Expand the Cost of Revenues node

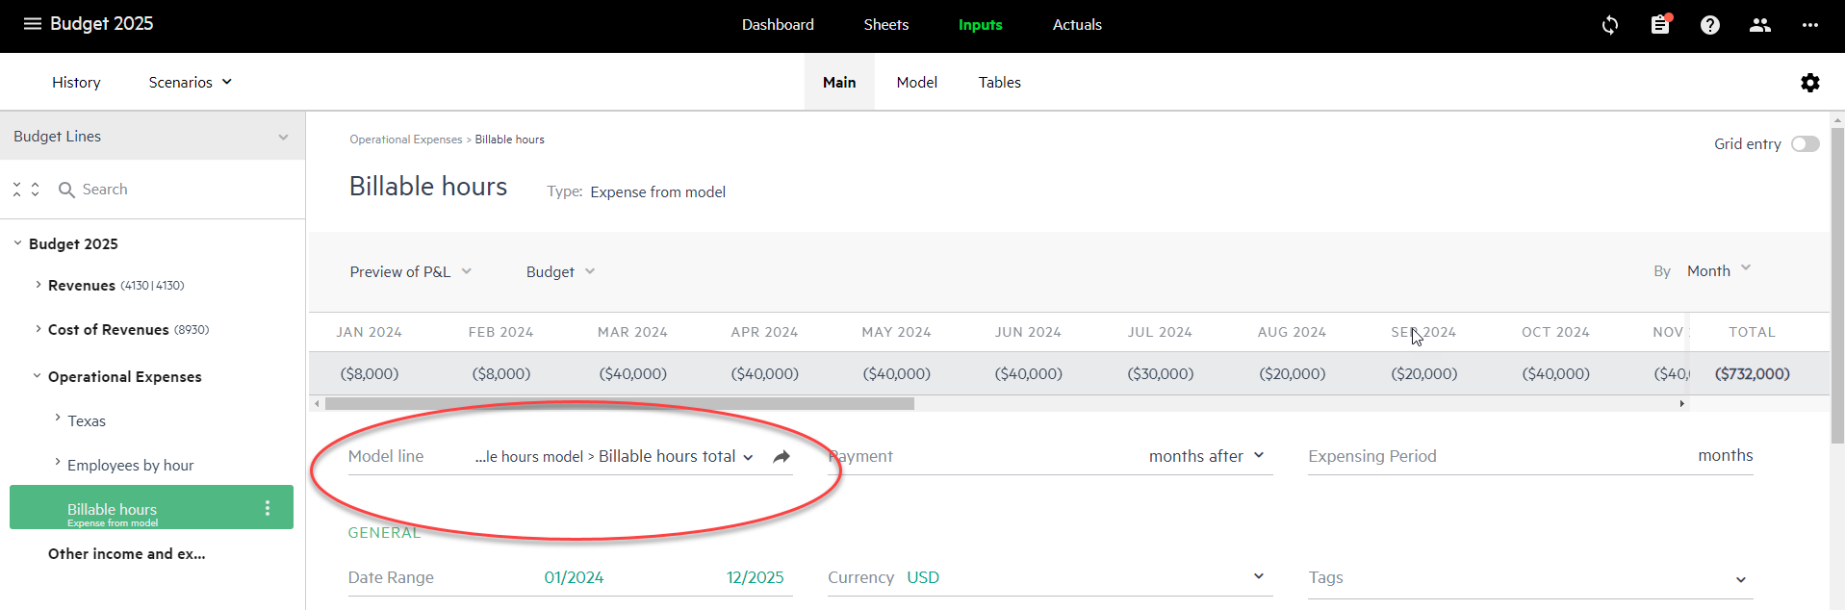point(38,329)
